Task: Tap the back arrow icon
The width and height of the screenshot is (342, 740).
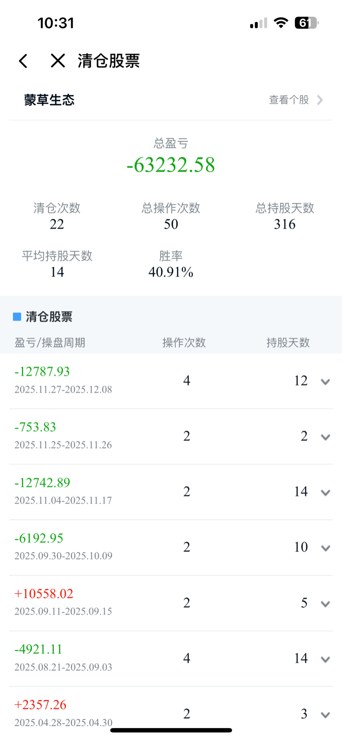Action: [23, 61]
